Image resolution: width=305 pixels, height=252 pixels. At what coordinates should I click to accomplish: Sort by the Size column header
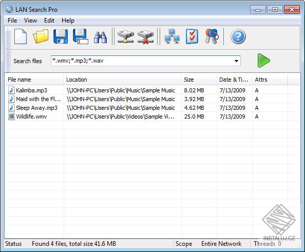click(x=199, y=80)
